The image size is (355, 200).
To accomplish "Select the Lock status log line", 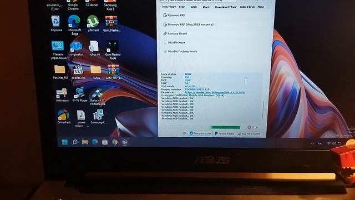I will tap(176, 74).
